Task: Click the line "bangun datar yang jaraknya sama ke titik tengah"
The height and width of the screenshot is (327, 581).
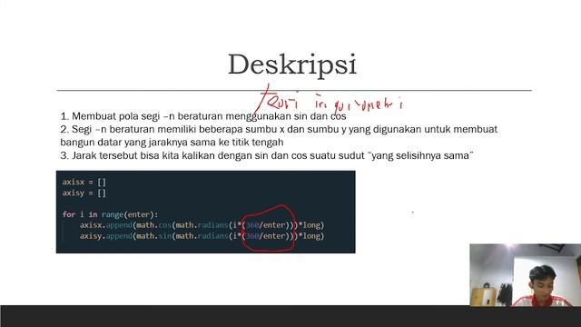Action: pyautogui.click(x=172, y=142)
